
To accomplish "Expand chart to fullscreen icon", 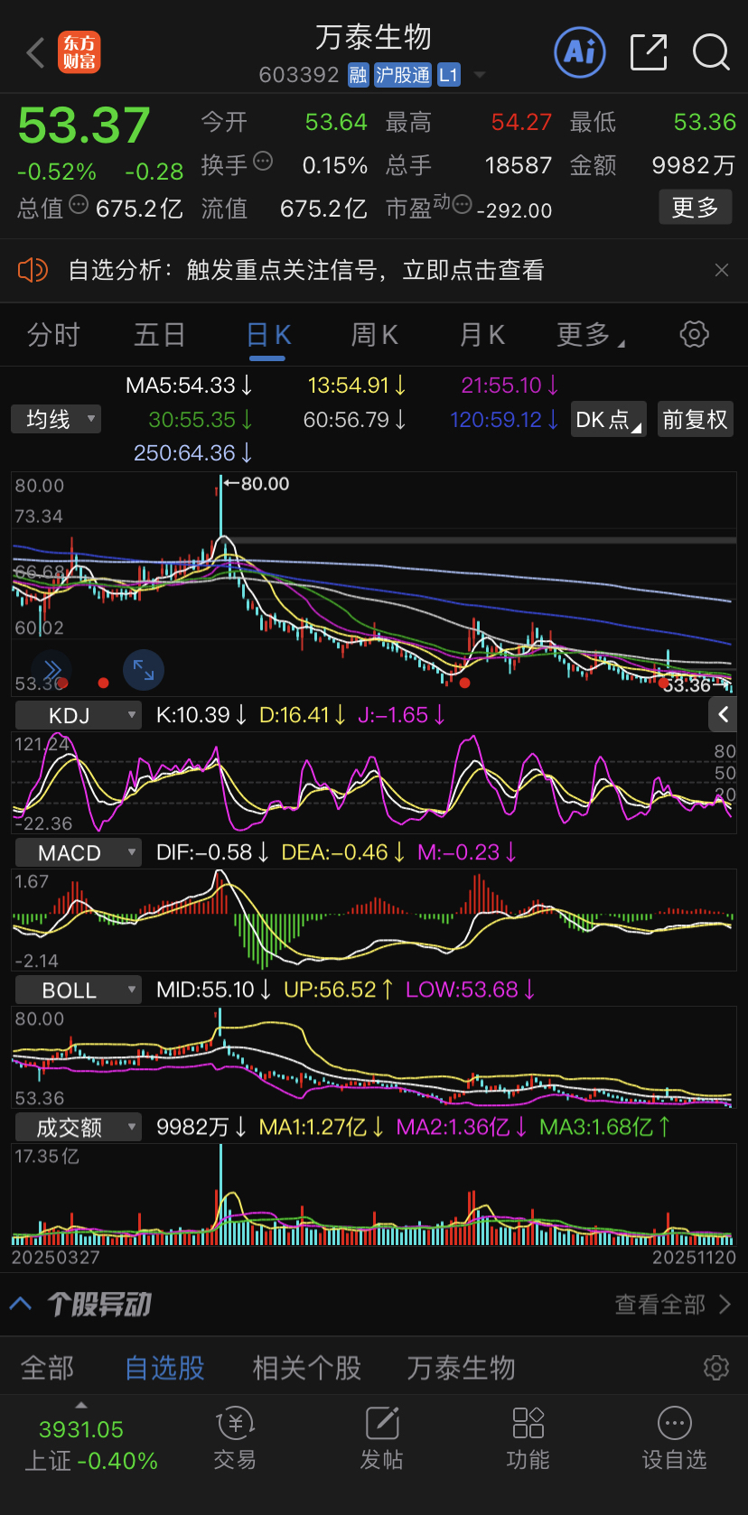I will tap(144, 669).
